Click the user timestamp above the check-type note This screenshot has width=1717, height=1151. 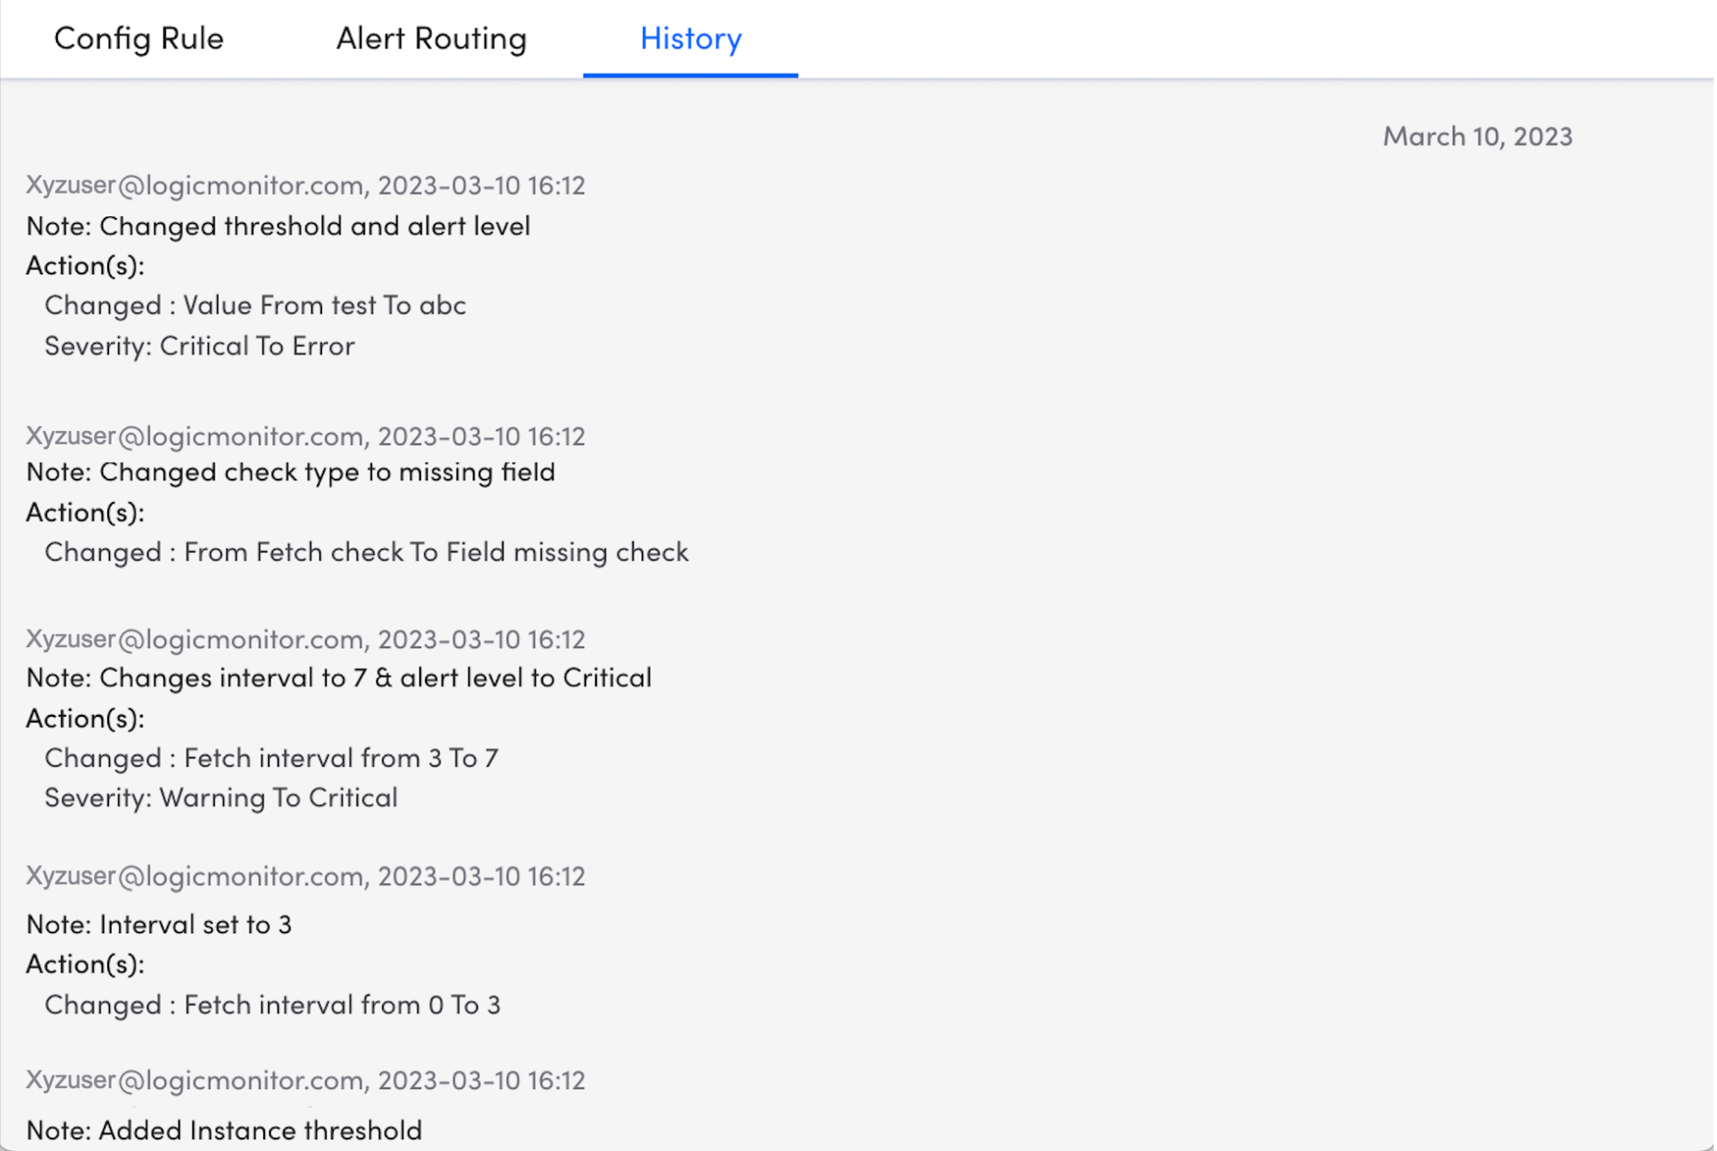coord(305,436)
